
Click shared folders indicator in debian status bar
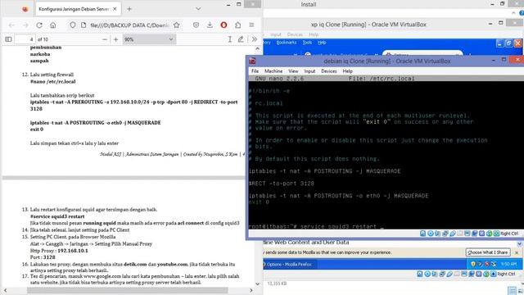[460, 234]
